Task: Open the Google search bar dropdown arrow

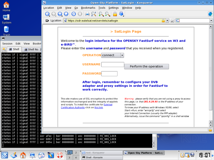Action: [x=211, y=21]
